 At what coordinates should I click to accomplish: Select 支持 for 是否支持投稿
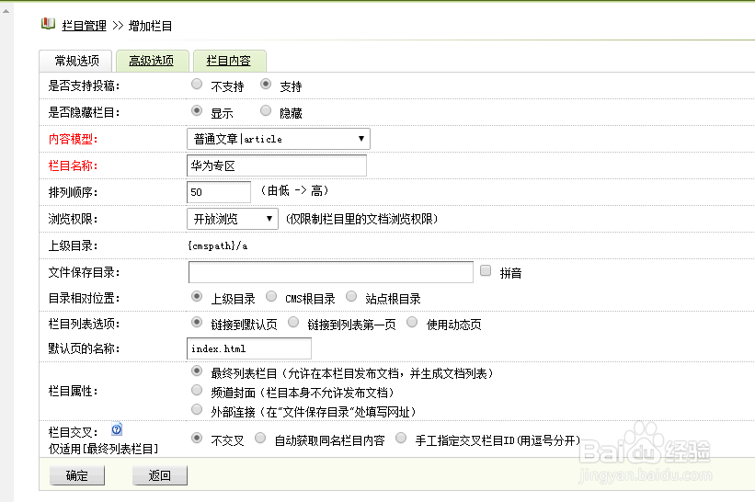click(266, 85)
